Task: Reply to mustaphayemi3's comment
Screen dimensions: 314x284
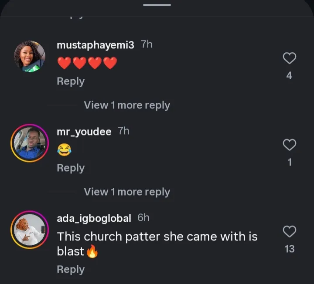Action: pyautogui.click(x=71, y=81)
